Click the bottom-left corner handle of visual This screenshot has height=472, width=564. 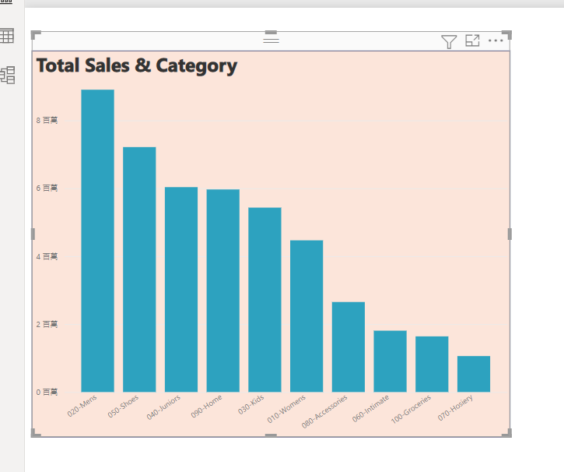point(36,433)
